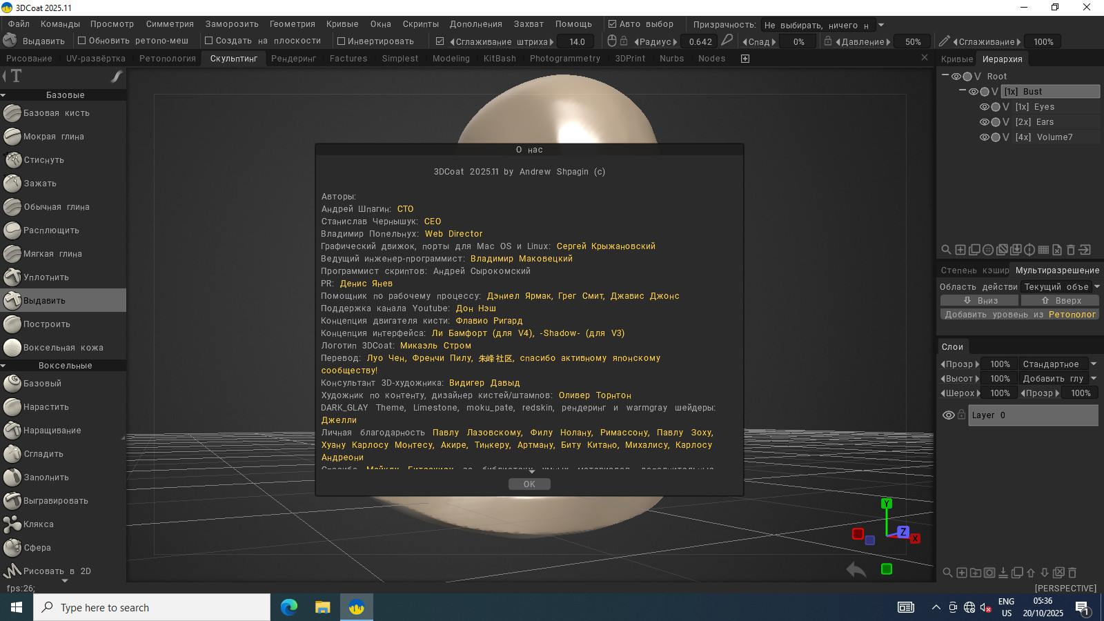Switch to the Ретопология tab
The height and width of the screenshot is (621, 1104).
point(168,59)
